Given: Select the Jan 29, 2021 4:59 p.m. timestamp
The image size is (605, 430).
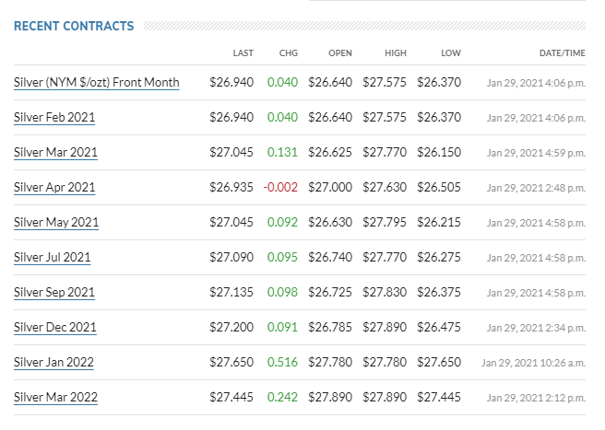Looking at the screenshot, I should [x=536, y=153].
